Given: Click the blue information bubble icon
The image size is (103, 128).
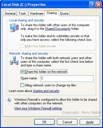Looking at the screenshot, I should (9, 100).
